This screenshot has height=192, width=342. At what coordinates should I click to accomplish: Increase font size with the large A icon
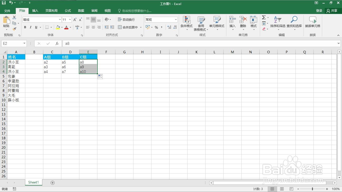[x=75, y=19]
